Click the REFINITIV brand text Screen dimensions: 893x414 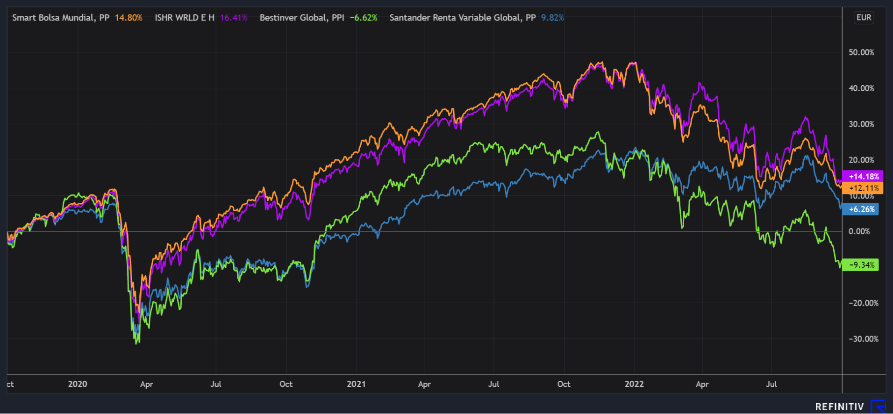pyautogui.click(x=840, y=407)
